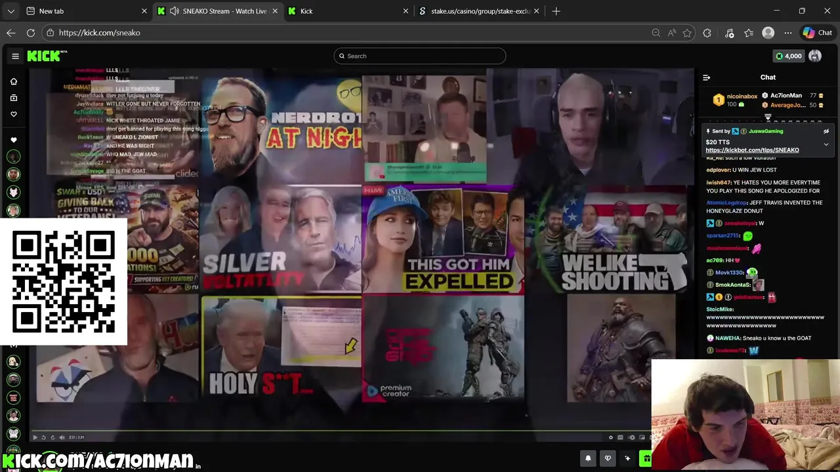This screenshot has width=840, height=472.
Task: Open Following heart icon in sidebar
Action: pyautogui.click(x=13, y=114)
